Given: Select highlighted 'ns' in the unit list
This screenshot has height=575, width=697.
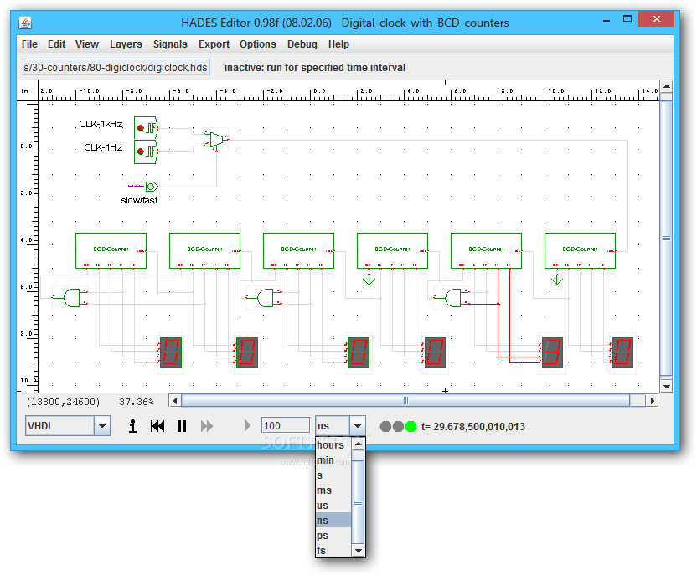Looking at the screenshot, I should coord(333,521).
